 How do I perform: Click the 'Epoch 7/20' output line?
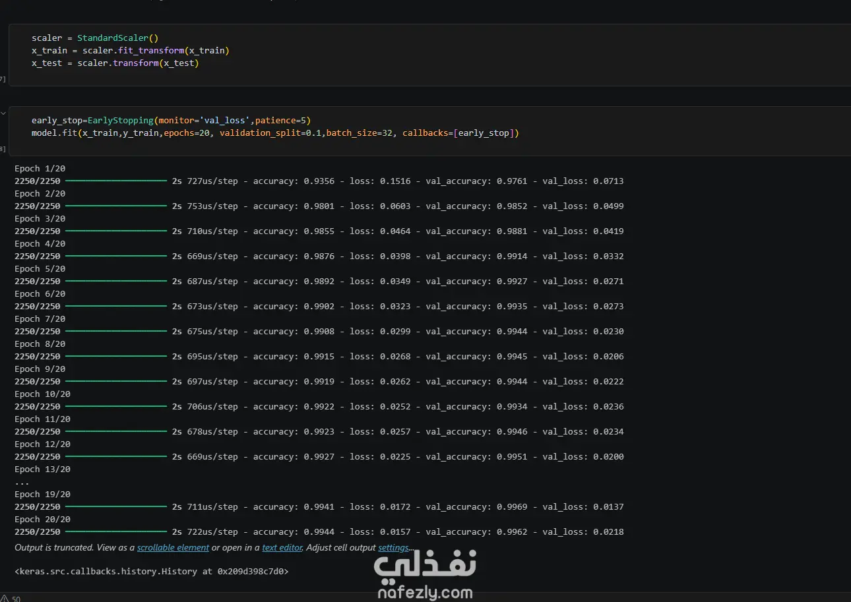(x=40, y=319)
